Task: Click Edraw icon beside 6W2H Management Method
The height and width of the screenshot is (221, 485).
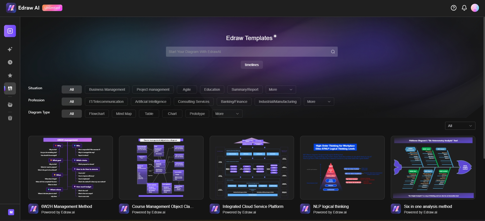Action: coord(33,209)
